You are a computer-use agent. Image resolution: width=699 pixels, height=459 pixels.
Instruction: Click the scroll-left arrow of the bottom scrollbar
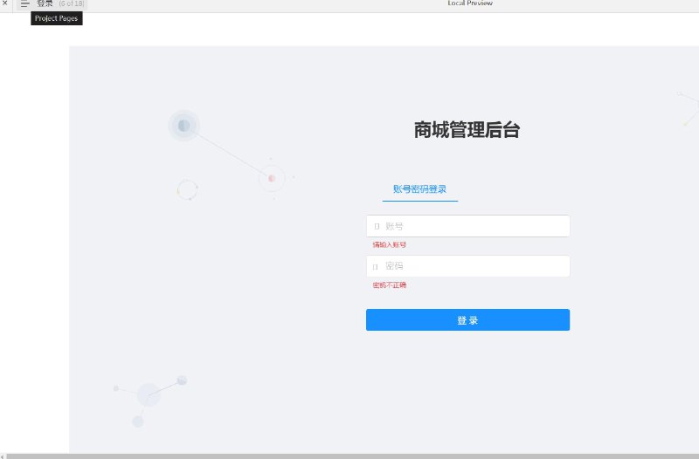pyautogui.click(x=3, y=456)
